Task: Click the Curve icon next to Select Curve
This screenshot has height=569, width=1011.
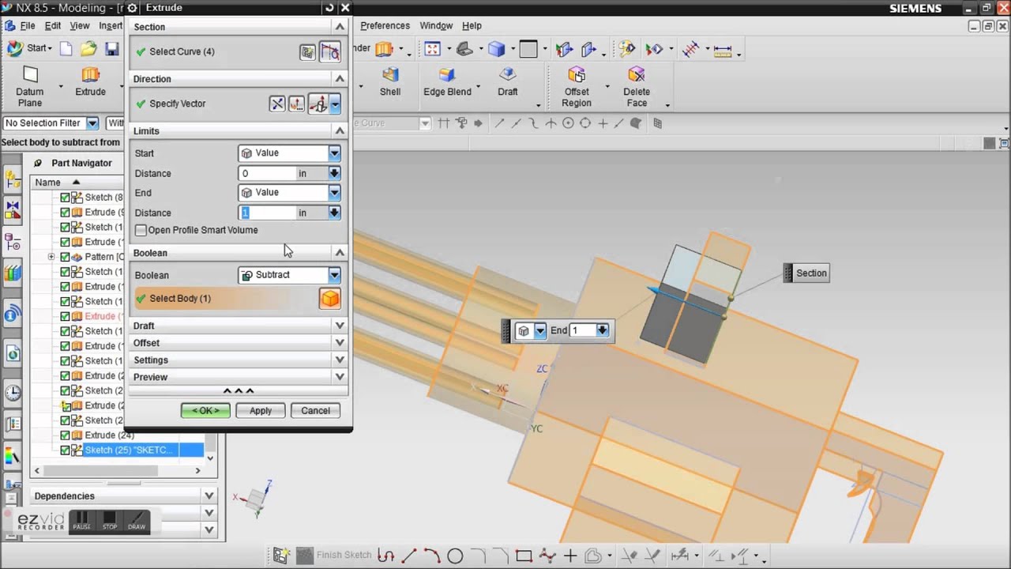Action: click(330, 52)
